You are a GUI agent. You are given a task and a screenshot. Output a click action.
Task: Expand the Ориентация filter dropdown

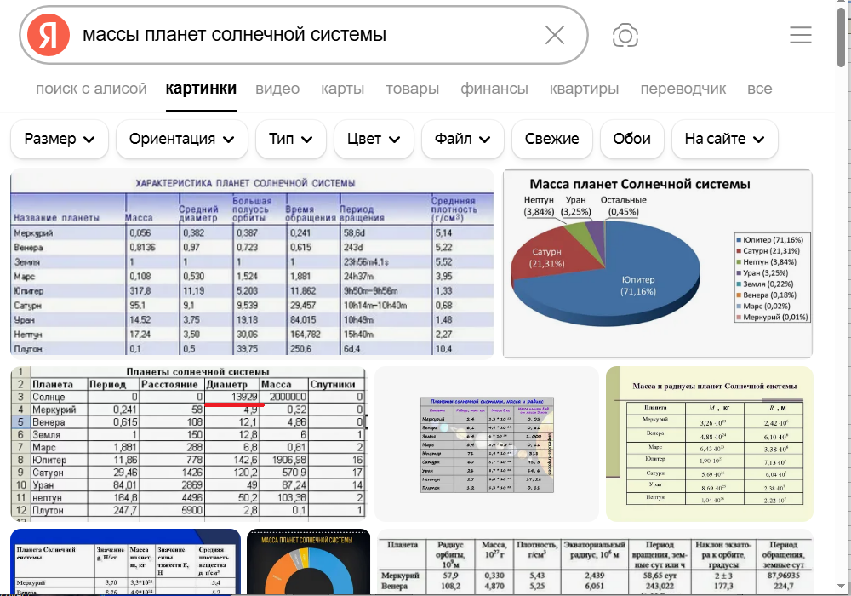tap(182, 139)
